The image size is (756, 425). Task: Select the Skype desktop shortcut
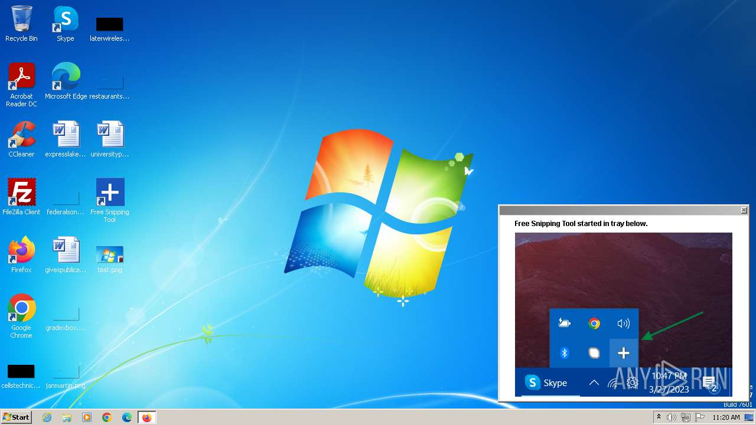[66, 24]
